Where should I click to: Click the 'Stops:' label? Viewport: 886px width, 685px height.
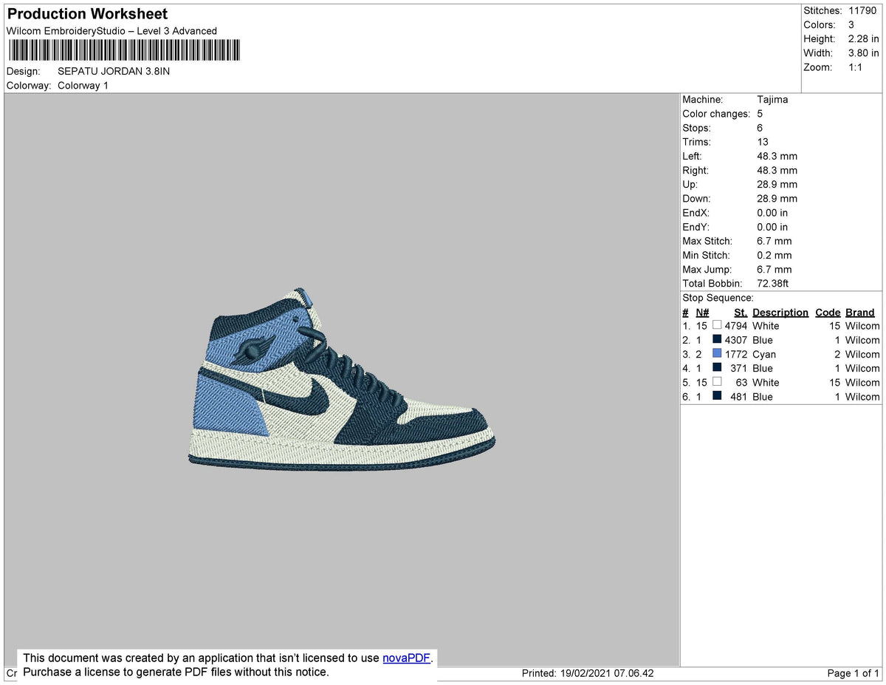point(697,128)
